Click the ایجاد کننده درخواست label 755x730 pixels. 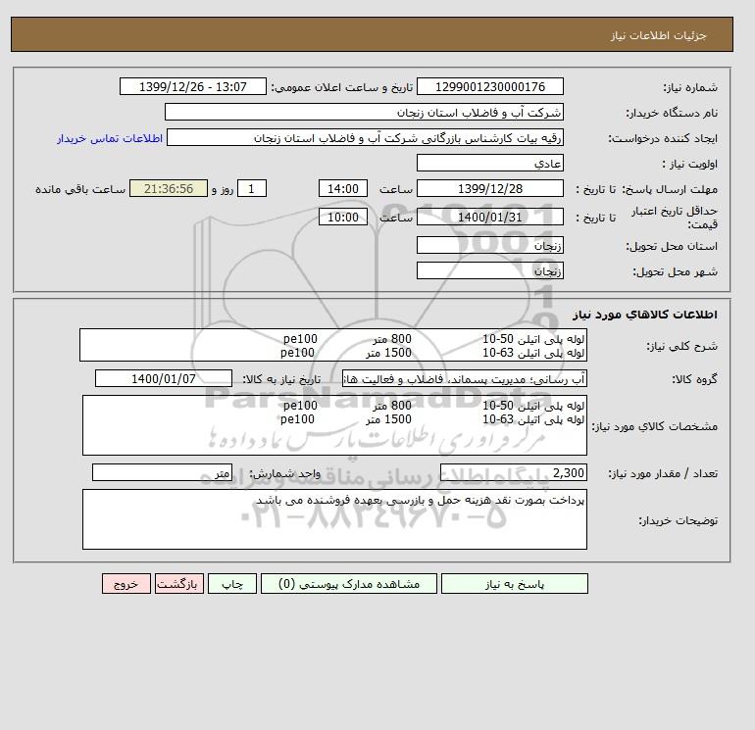663,138
